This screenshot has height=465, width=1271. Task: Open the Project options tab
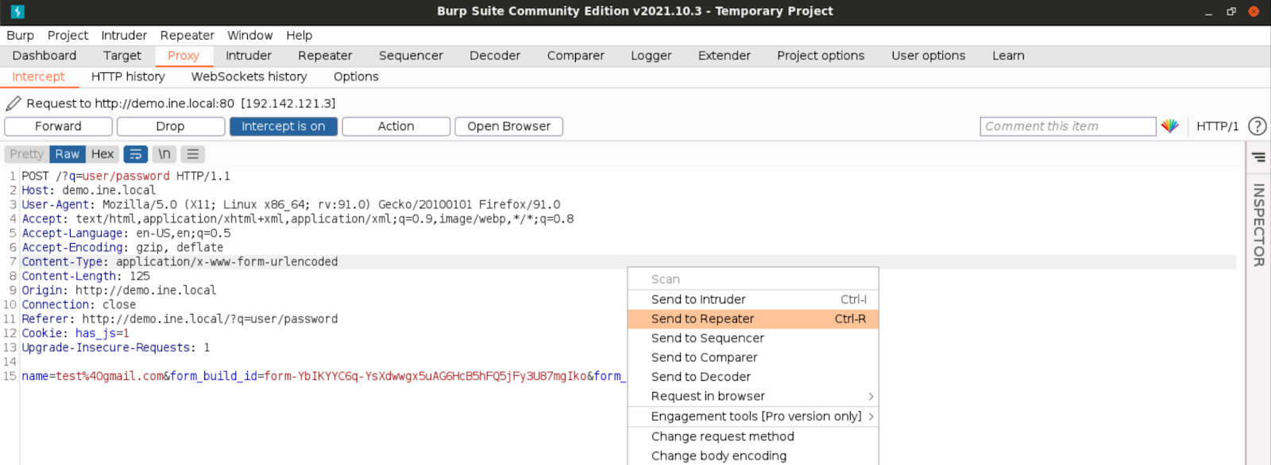(x=821, y=56)
